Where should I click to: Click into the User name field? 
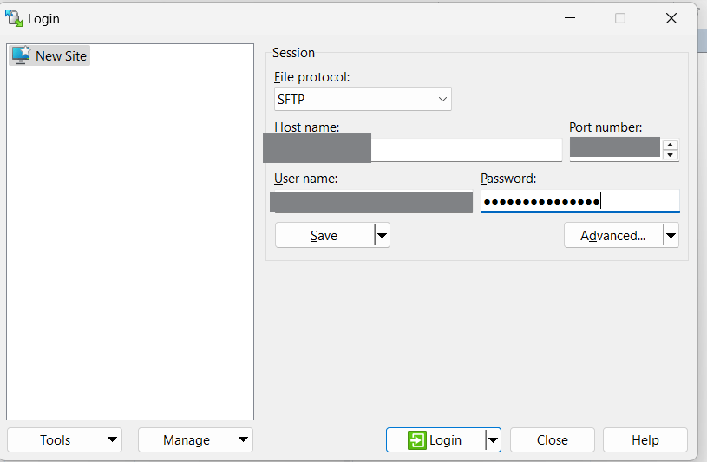(x=371, y=202)
